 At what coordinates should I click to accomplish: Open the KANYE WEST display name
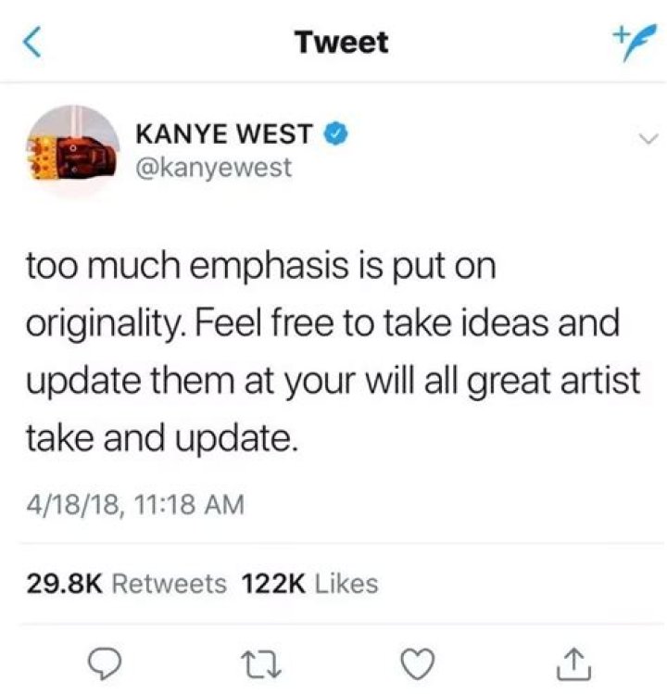pos(224,133)
